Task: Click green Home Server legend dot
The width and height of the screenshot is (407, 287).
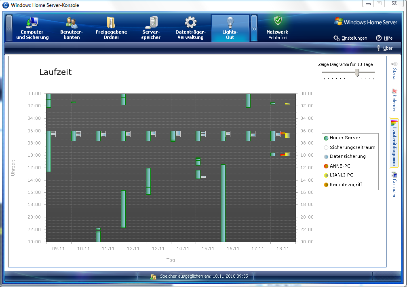Action: (326, 138)
